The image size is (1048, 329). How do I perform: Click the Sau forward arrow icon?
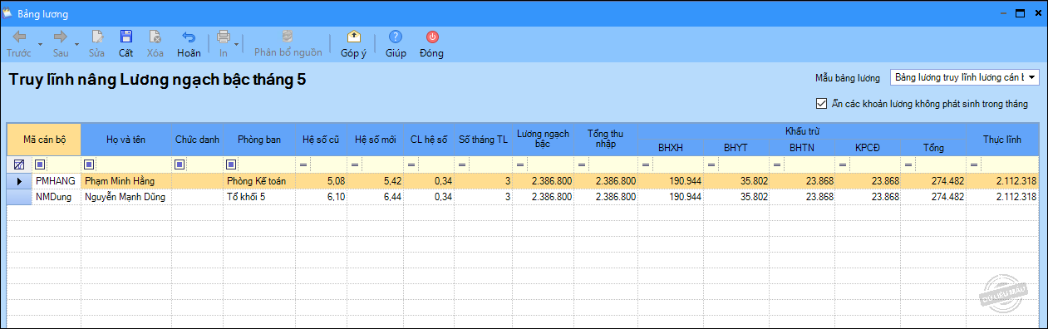pos(60,37)
